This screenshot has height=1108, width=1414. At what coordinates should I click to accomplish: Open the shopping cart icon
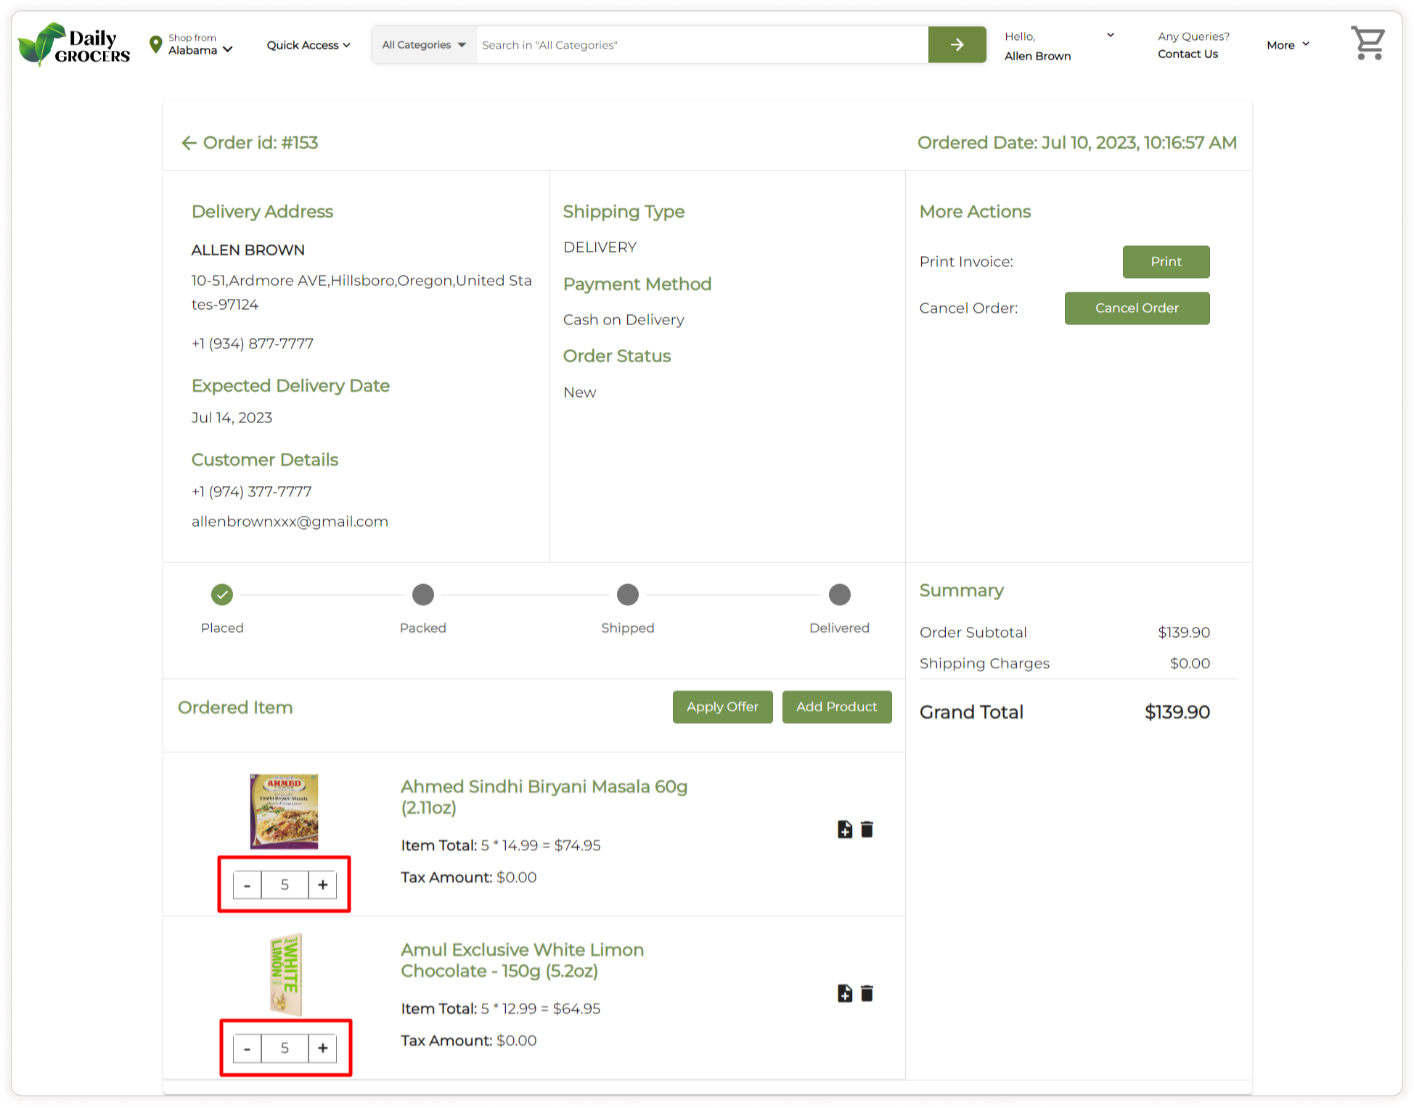(x=1368, y=44)
